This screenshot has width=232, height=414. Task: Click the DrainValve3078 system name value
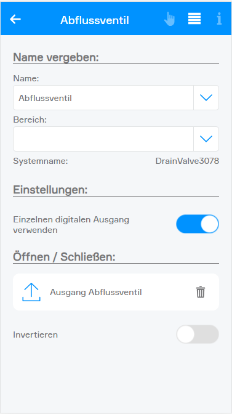(187, 161)
